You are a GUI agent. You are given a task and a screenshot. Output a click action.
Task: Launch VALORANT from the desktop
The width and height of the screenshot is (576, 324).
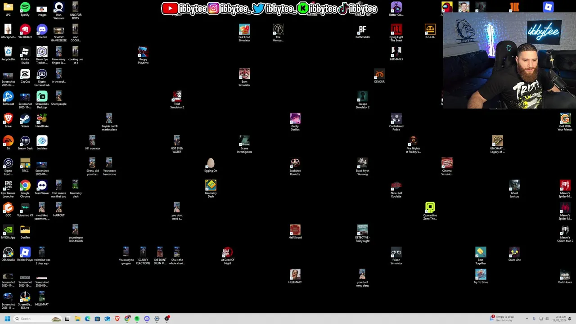click(25, 31)
